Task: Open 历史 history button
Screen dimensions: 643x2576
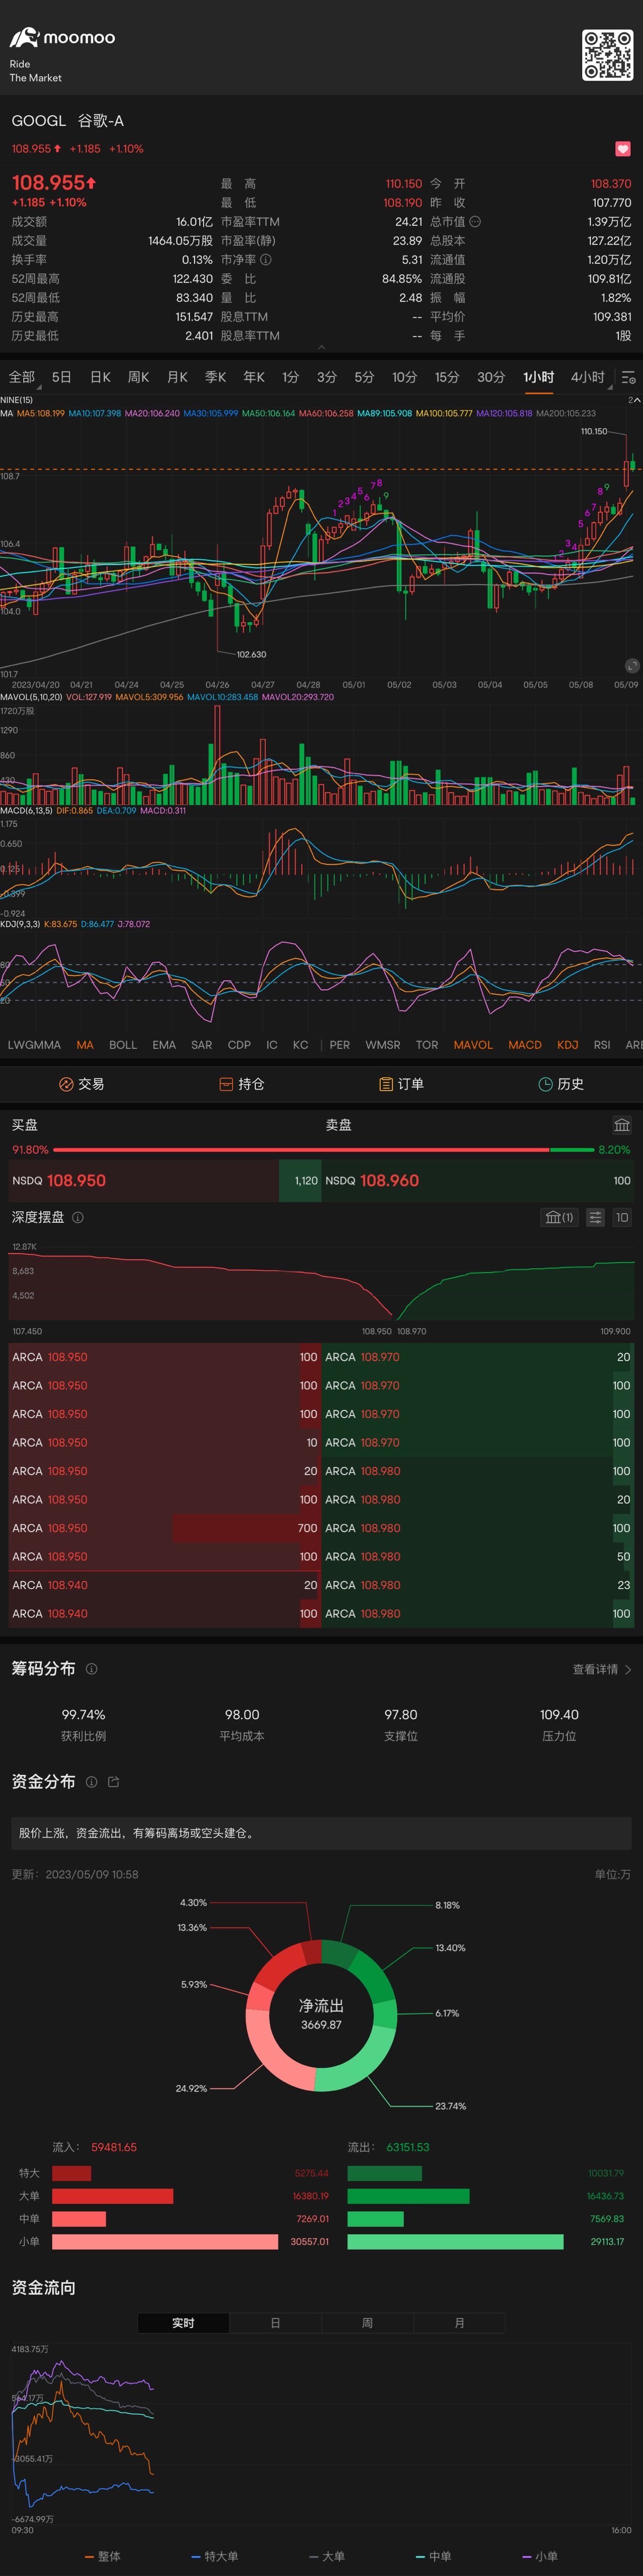Action: (x=561, y=1084)
